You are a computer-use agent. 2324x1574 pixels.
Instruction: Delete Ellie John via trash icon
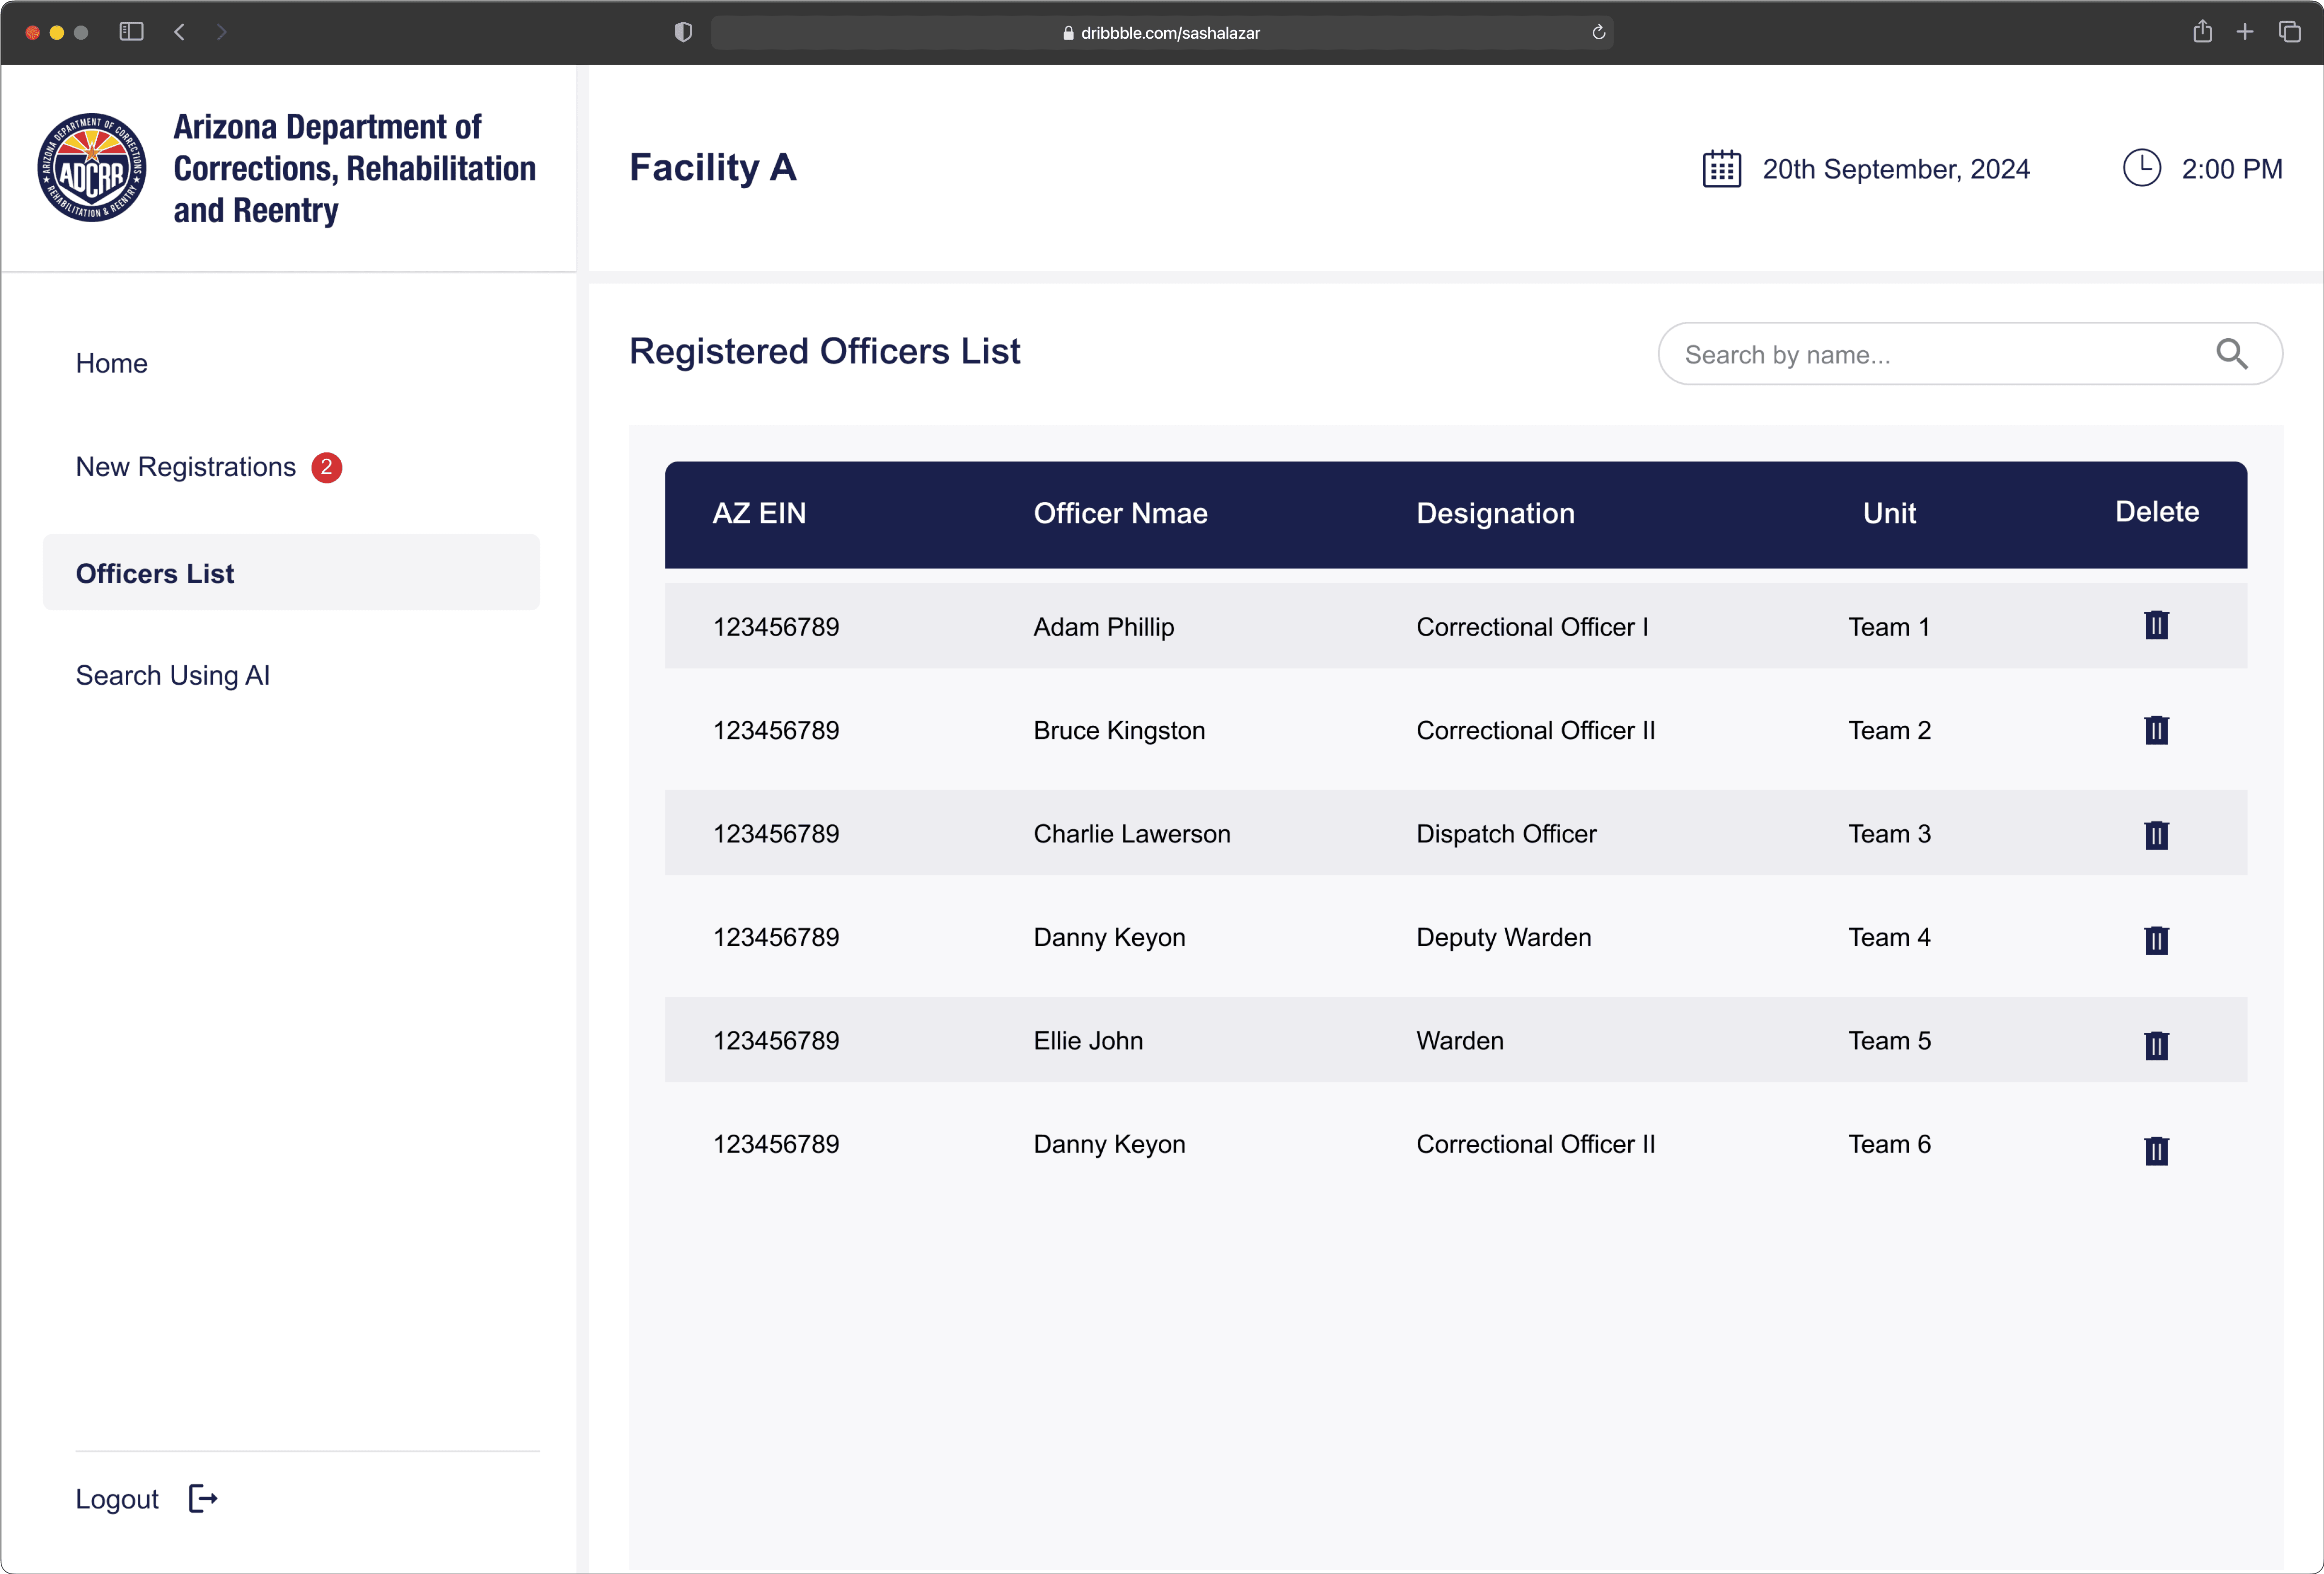[2156, 1045]
